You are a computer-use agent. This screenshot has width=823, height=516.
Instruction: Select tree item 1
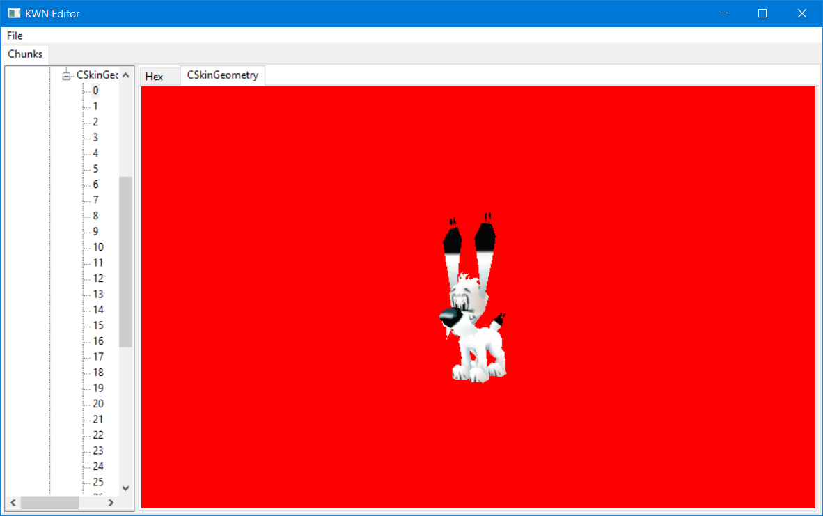click(x=95, y=107)
